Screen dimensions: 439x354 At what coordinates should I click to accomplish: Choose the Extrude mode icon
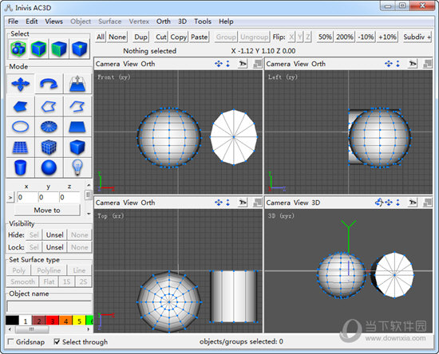[x=77, y=84]
